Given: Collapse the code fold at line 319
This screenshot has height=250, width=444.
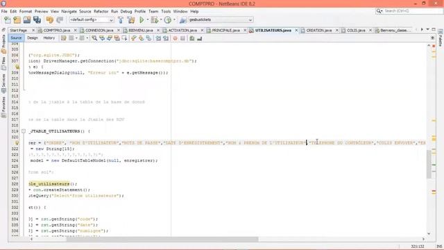Looking at the screenshot, I should [x=24, y=131].
